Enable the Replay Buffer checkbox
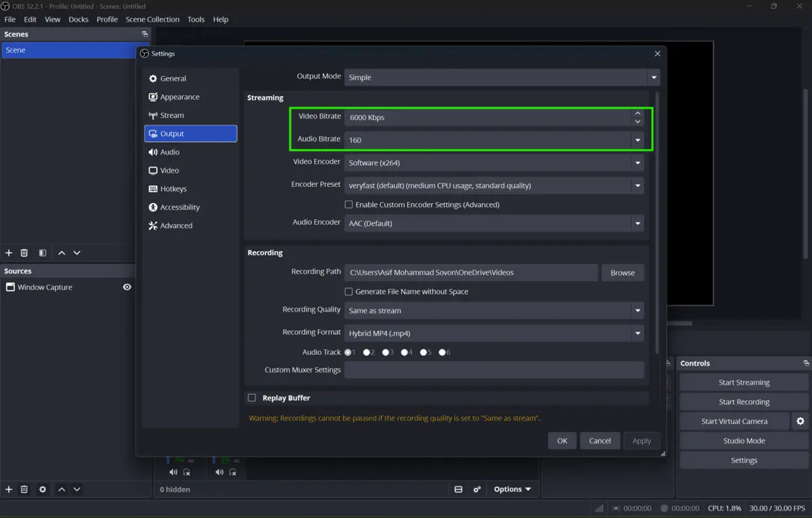This screenshot has width=812, height=518. (252, 398)
